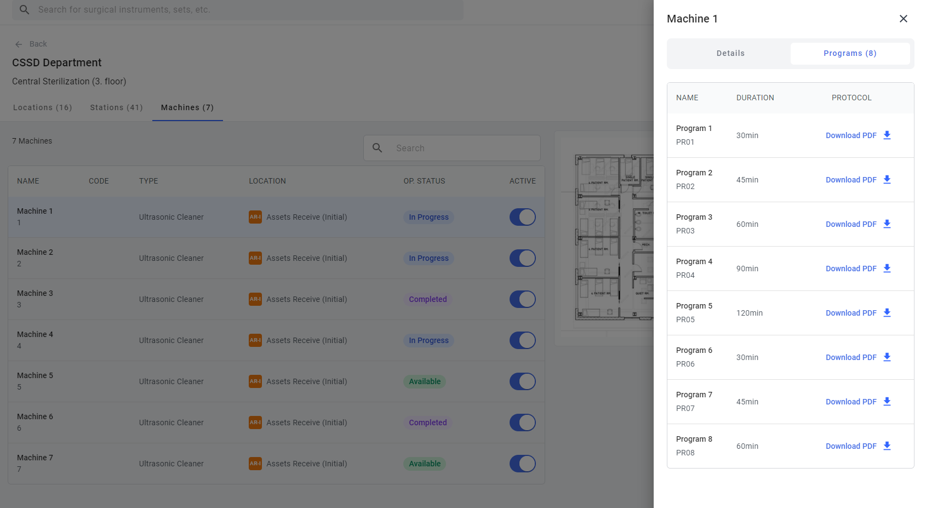The height and width of the screenshot is (508, 926).
Task: Click the back arrow icon
Action: click(19, 44)
